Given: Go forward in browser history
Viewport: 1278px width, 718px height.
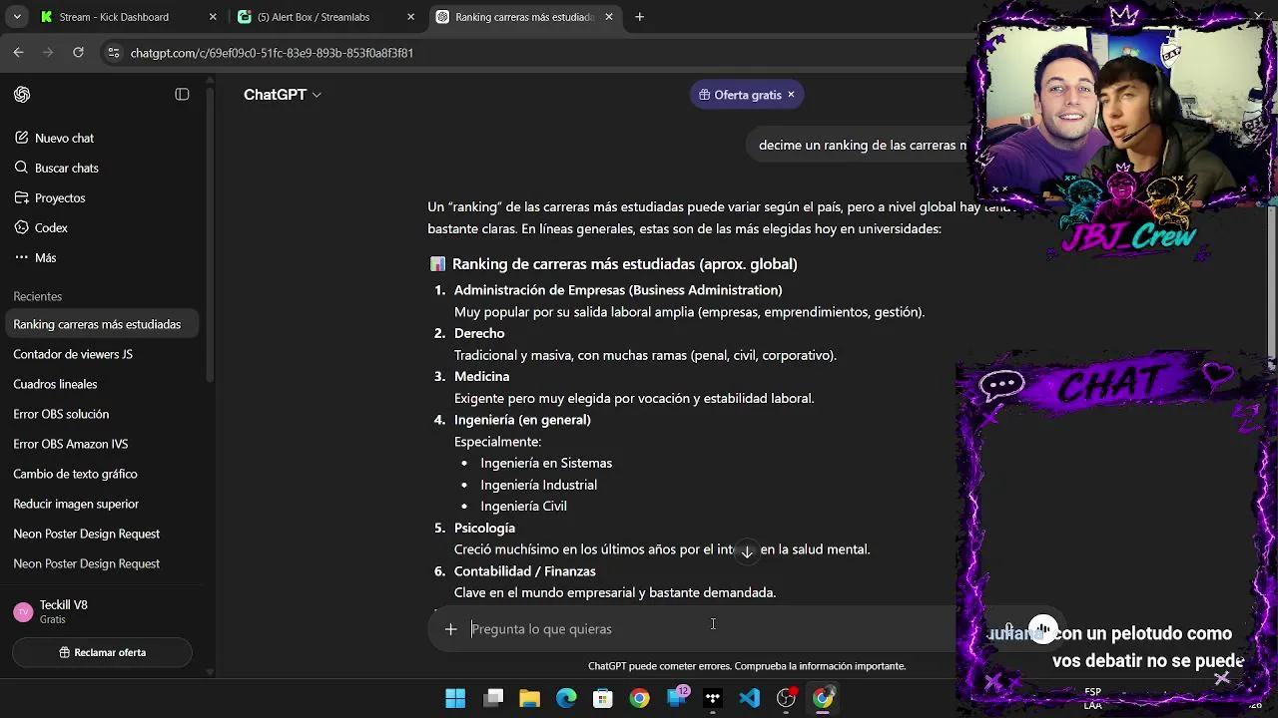Looking at the screenshot, I should (48, 53).
